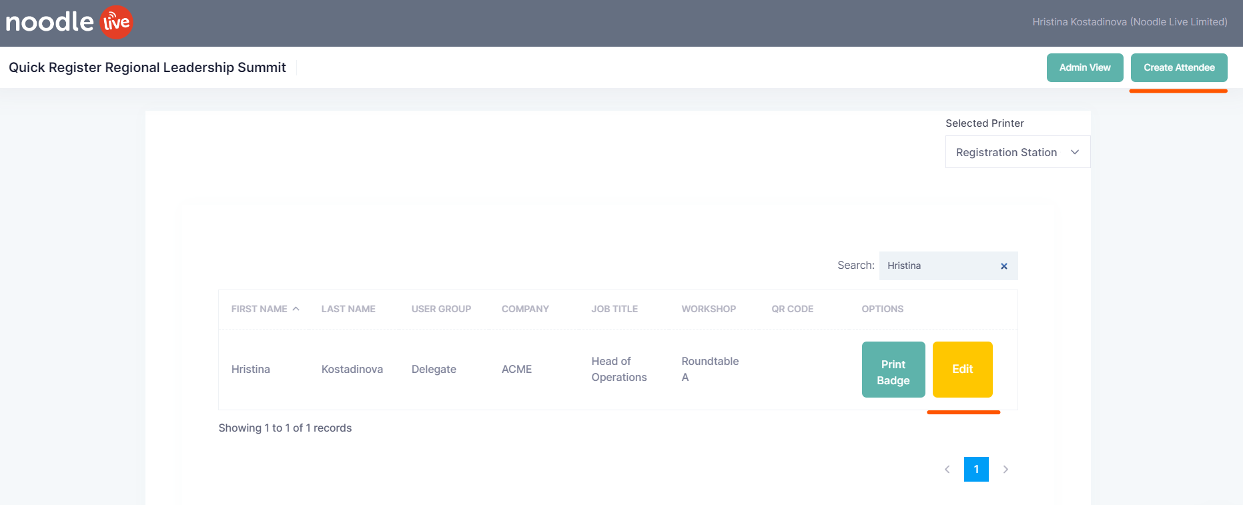Open the Admin View
The image size is (1243, 505).
pyautogui.click(x=1084, y=67)
